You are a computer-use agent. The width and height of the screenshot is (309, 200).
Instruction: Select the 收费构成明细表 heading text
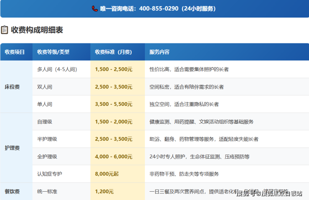coord(37,30)
